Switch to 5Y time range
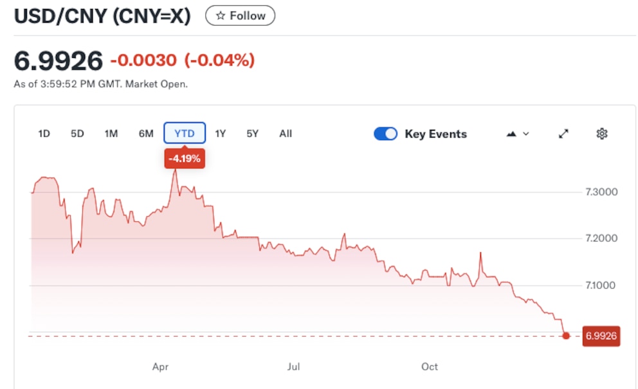This screenshot has height=389, width=638. click(x=253, y=134)
